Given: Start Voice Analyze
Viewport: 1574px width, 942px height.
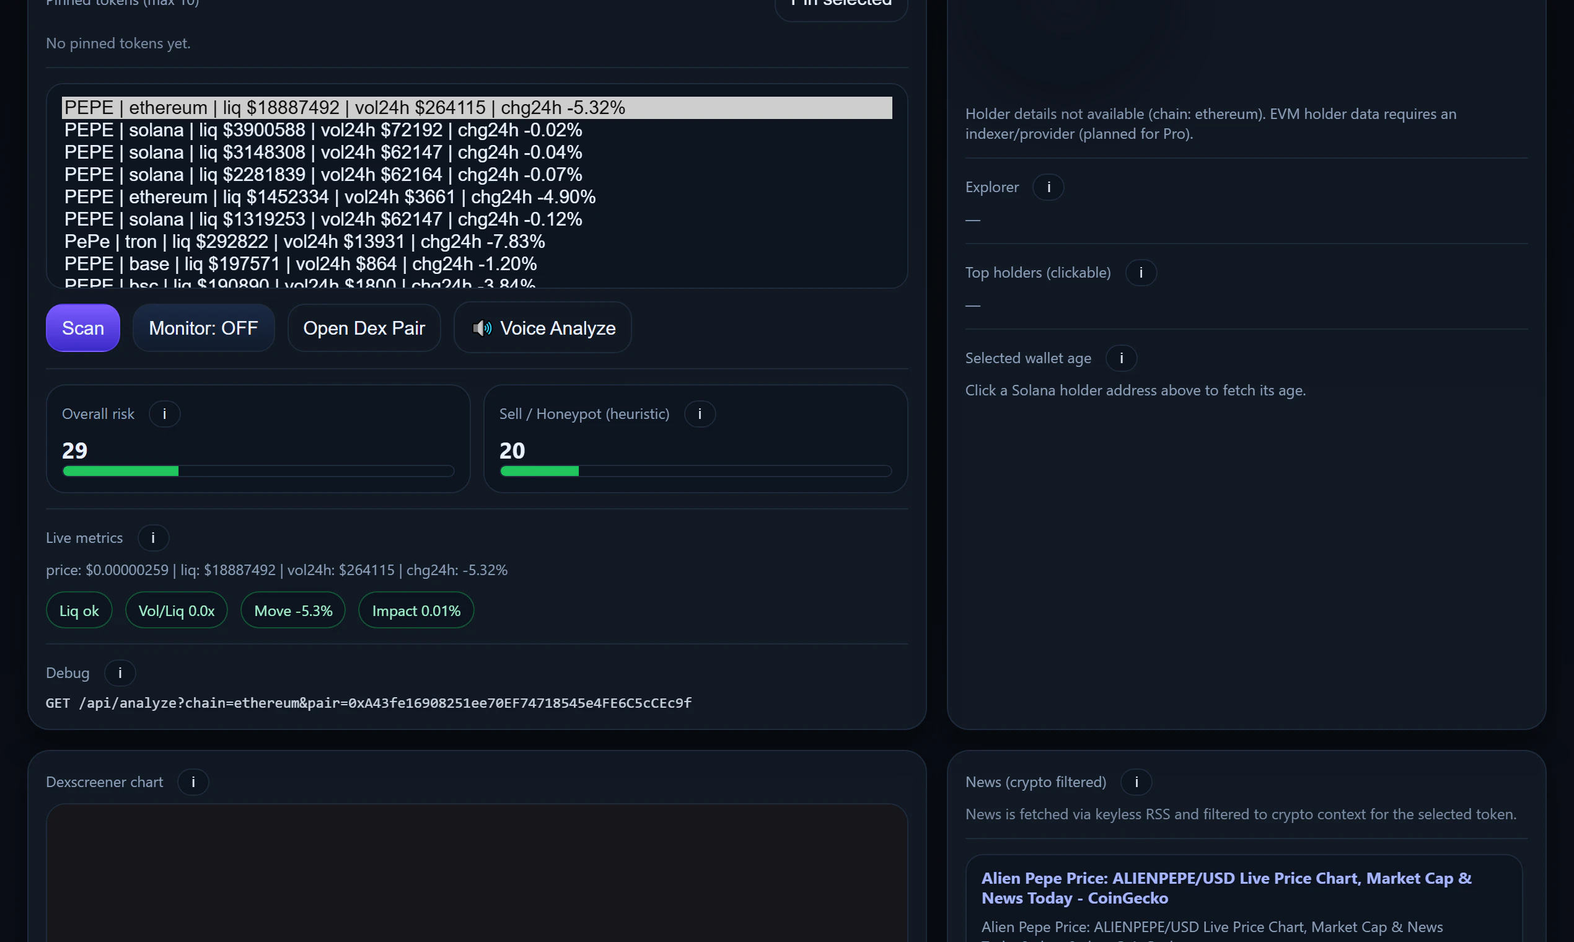Looking at the screenshot, I should point(543,328).
